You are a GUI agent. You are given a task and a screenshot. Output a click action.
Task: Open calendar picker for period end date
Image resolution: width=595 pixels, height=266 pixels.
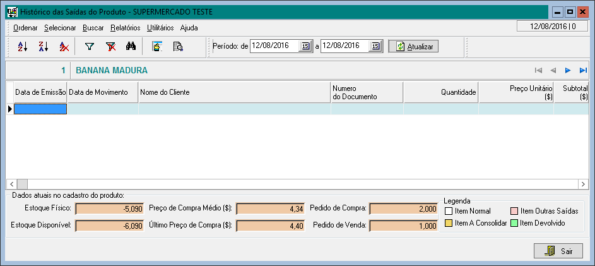(375, 46)
